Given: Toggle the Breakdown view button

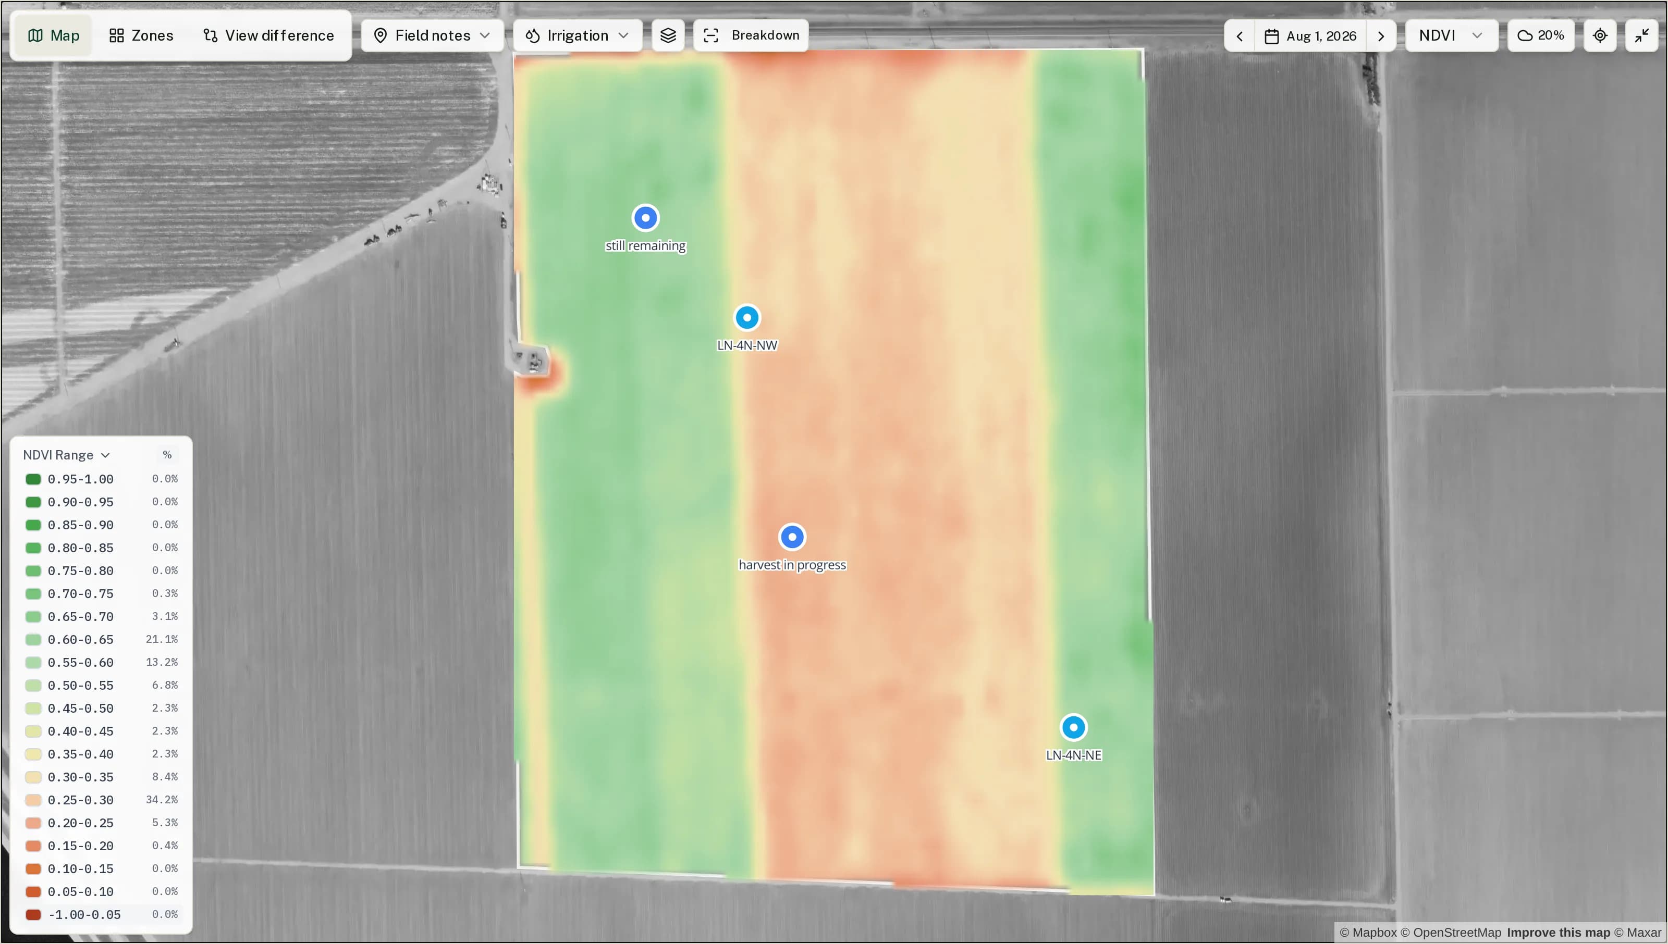Looking at the screenshot, I should click(751, 35).
